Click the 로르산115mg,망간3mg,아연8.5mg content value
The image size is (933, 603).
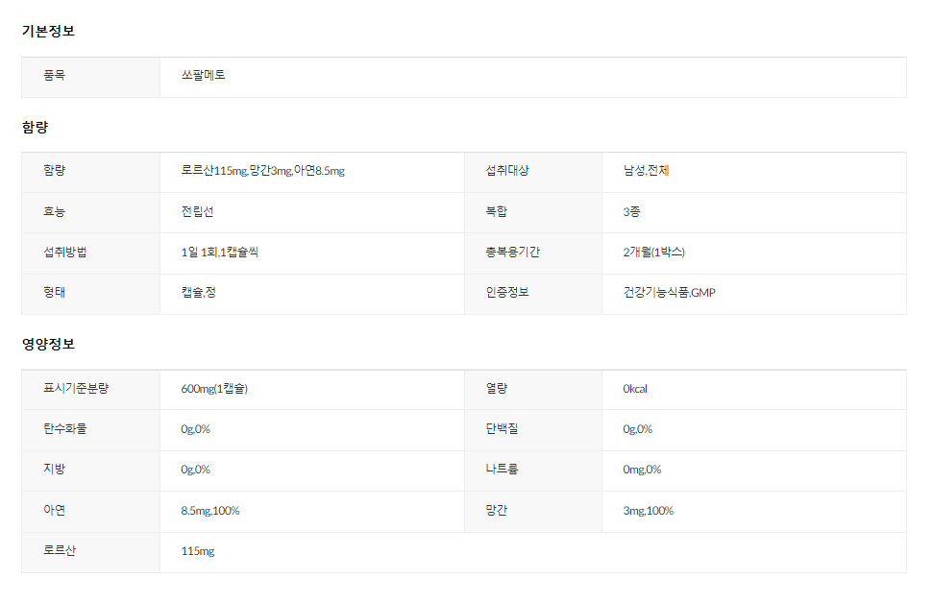[262, 171]
